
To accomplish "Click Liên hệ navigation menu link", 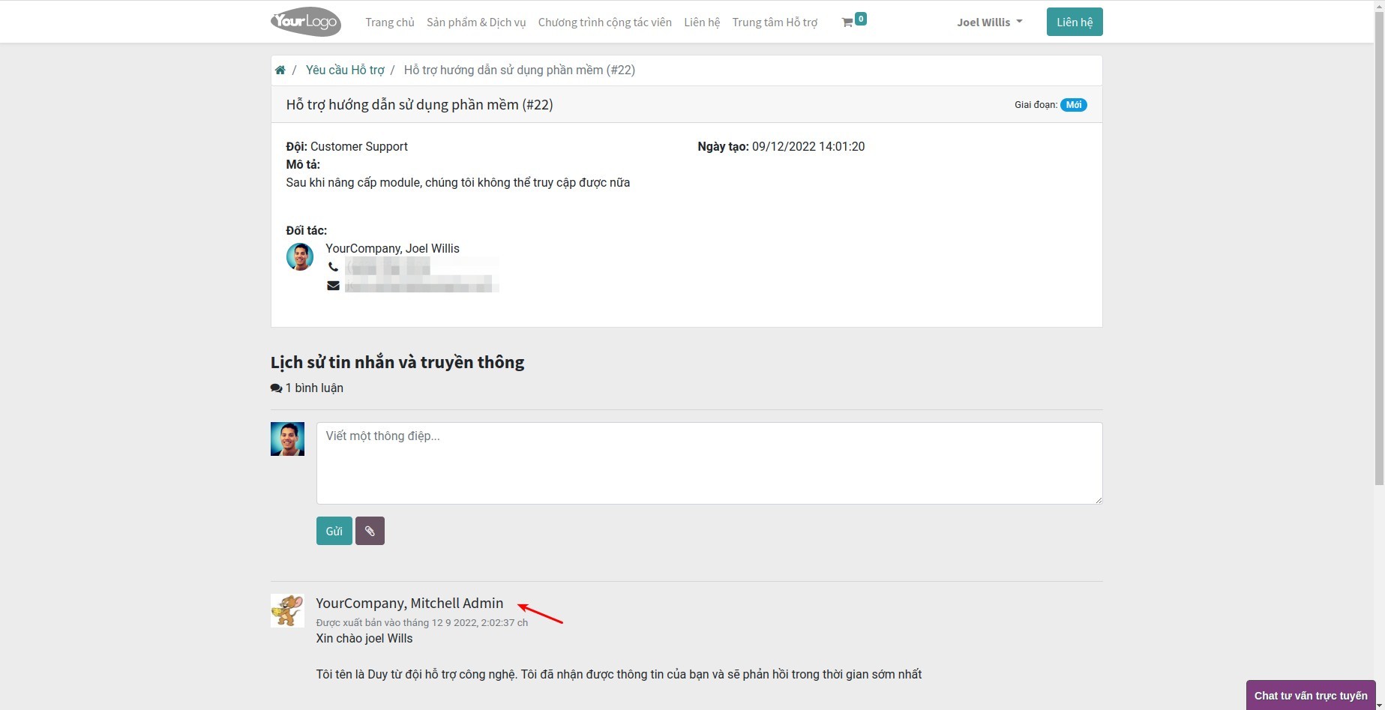I will pos(702,22).
